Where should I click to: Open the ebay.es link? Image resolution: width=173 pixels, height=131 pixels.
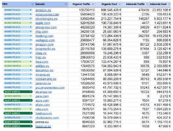(x=41, y=53)
